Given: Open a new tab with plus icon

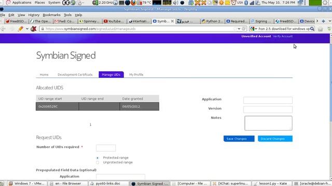Looking at the screenshot, I should pos(323,21).
